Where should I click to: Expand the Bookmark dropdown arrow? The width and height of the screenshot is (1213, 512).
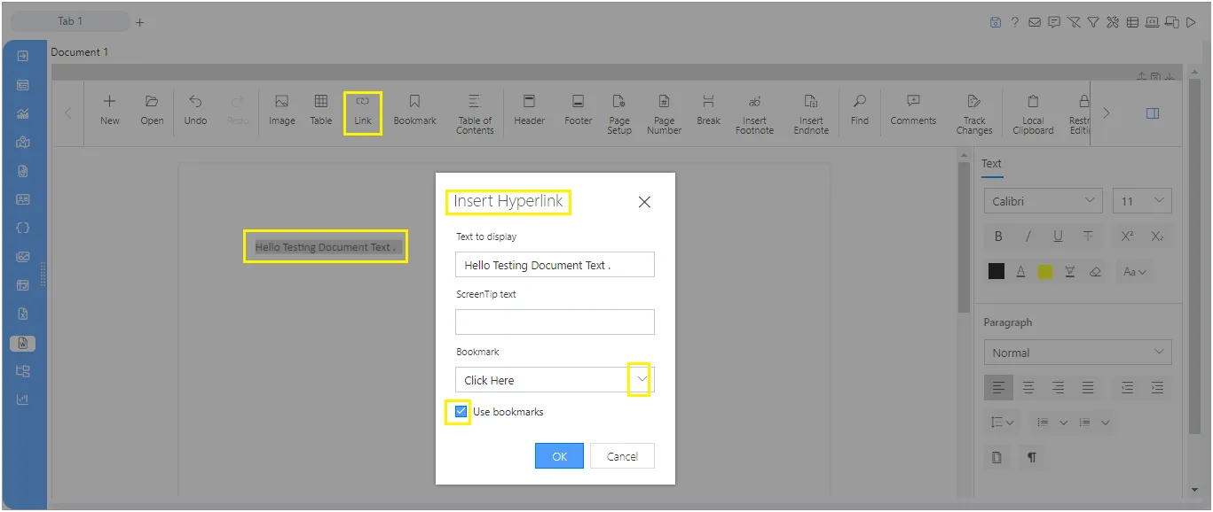coord(642,379)
